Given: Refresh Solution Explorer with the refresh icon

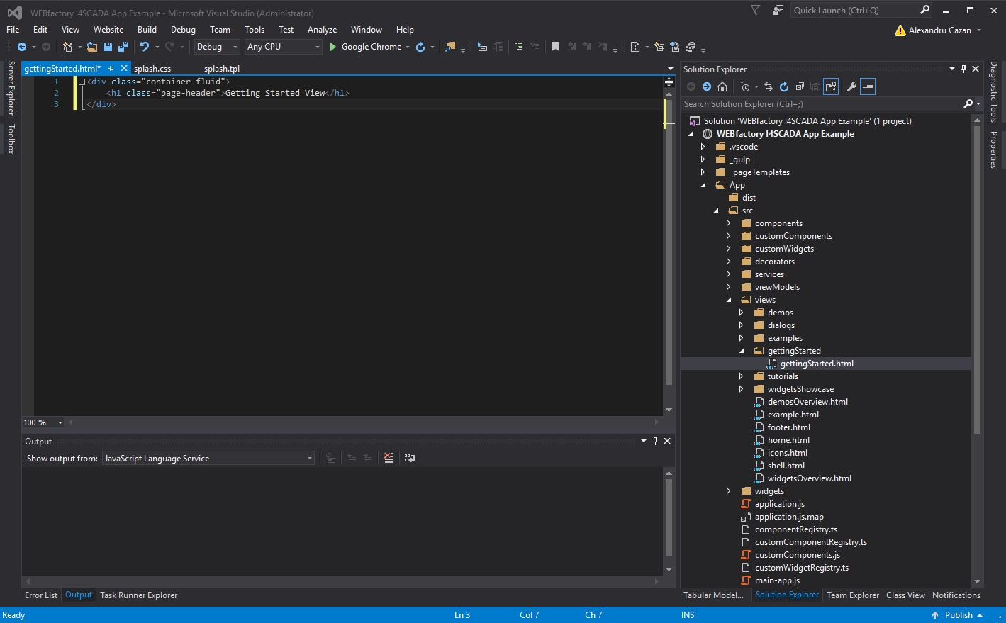Looking at the screenshot, I should [x=784, y=86].
